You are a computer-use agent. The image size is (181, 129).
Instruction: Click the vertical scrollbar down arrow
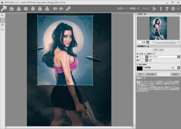tap(134, 125)
